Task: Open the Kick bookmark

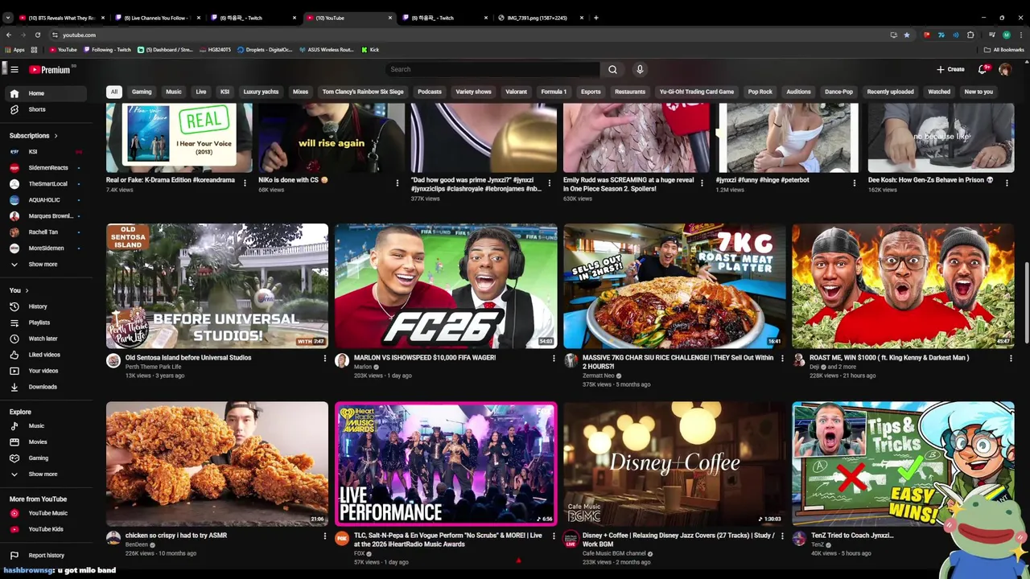Action: [x=370, y=50]
